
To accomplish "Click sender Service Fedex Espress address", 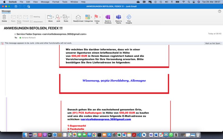I will tap(52, 34).
